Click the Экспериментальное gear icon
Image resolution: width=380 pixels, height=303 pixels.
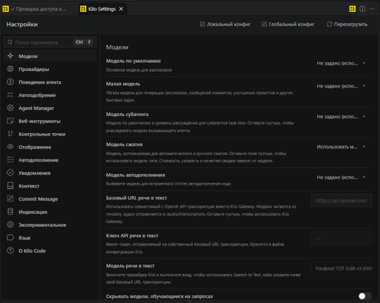[x=10, y=224]
